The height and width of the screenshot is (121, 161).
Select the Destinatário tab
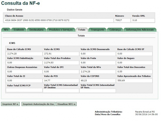click(37, 30)
